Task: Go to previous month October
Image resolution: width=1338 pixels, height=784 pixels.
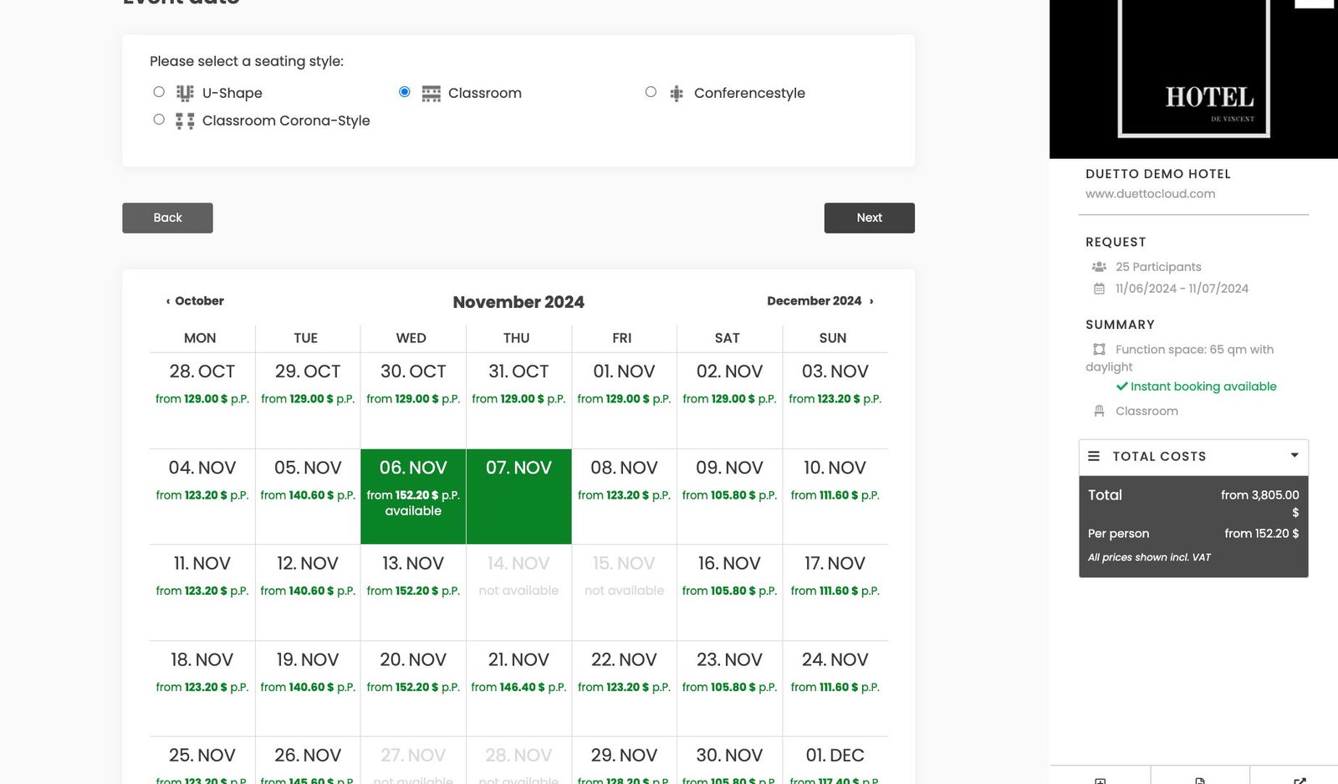Action: click(x=195, y=300)
